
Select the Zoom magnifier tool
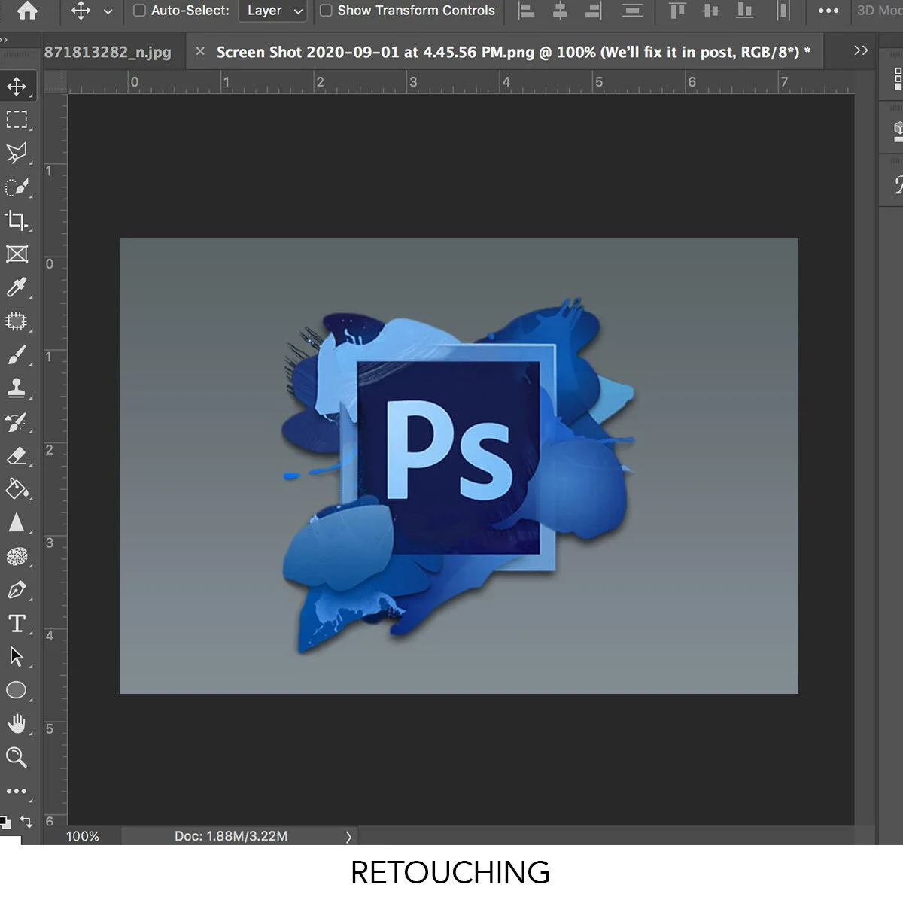click(17, 756)
